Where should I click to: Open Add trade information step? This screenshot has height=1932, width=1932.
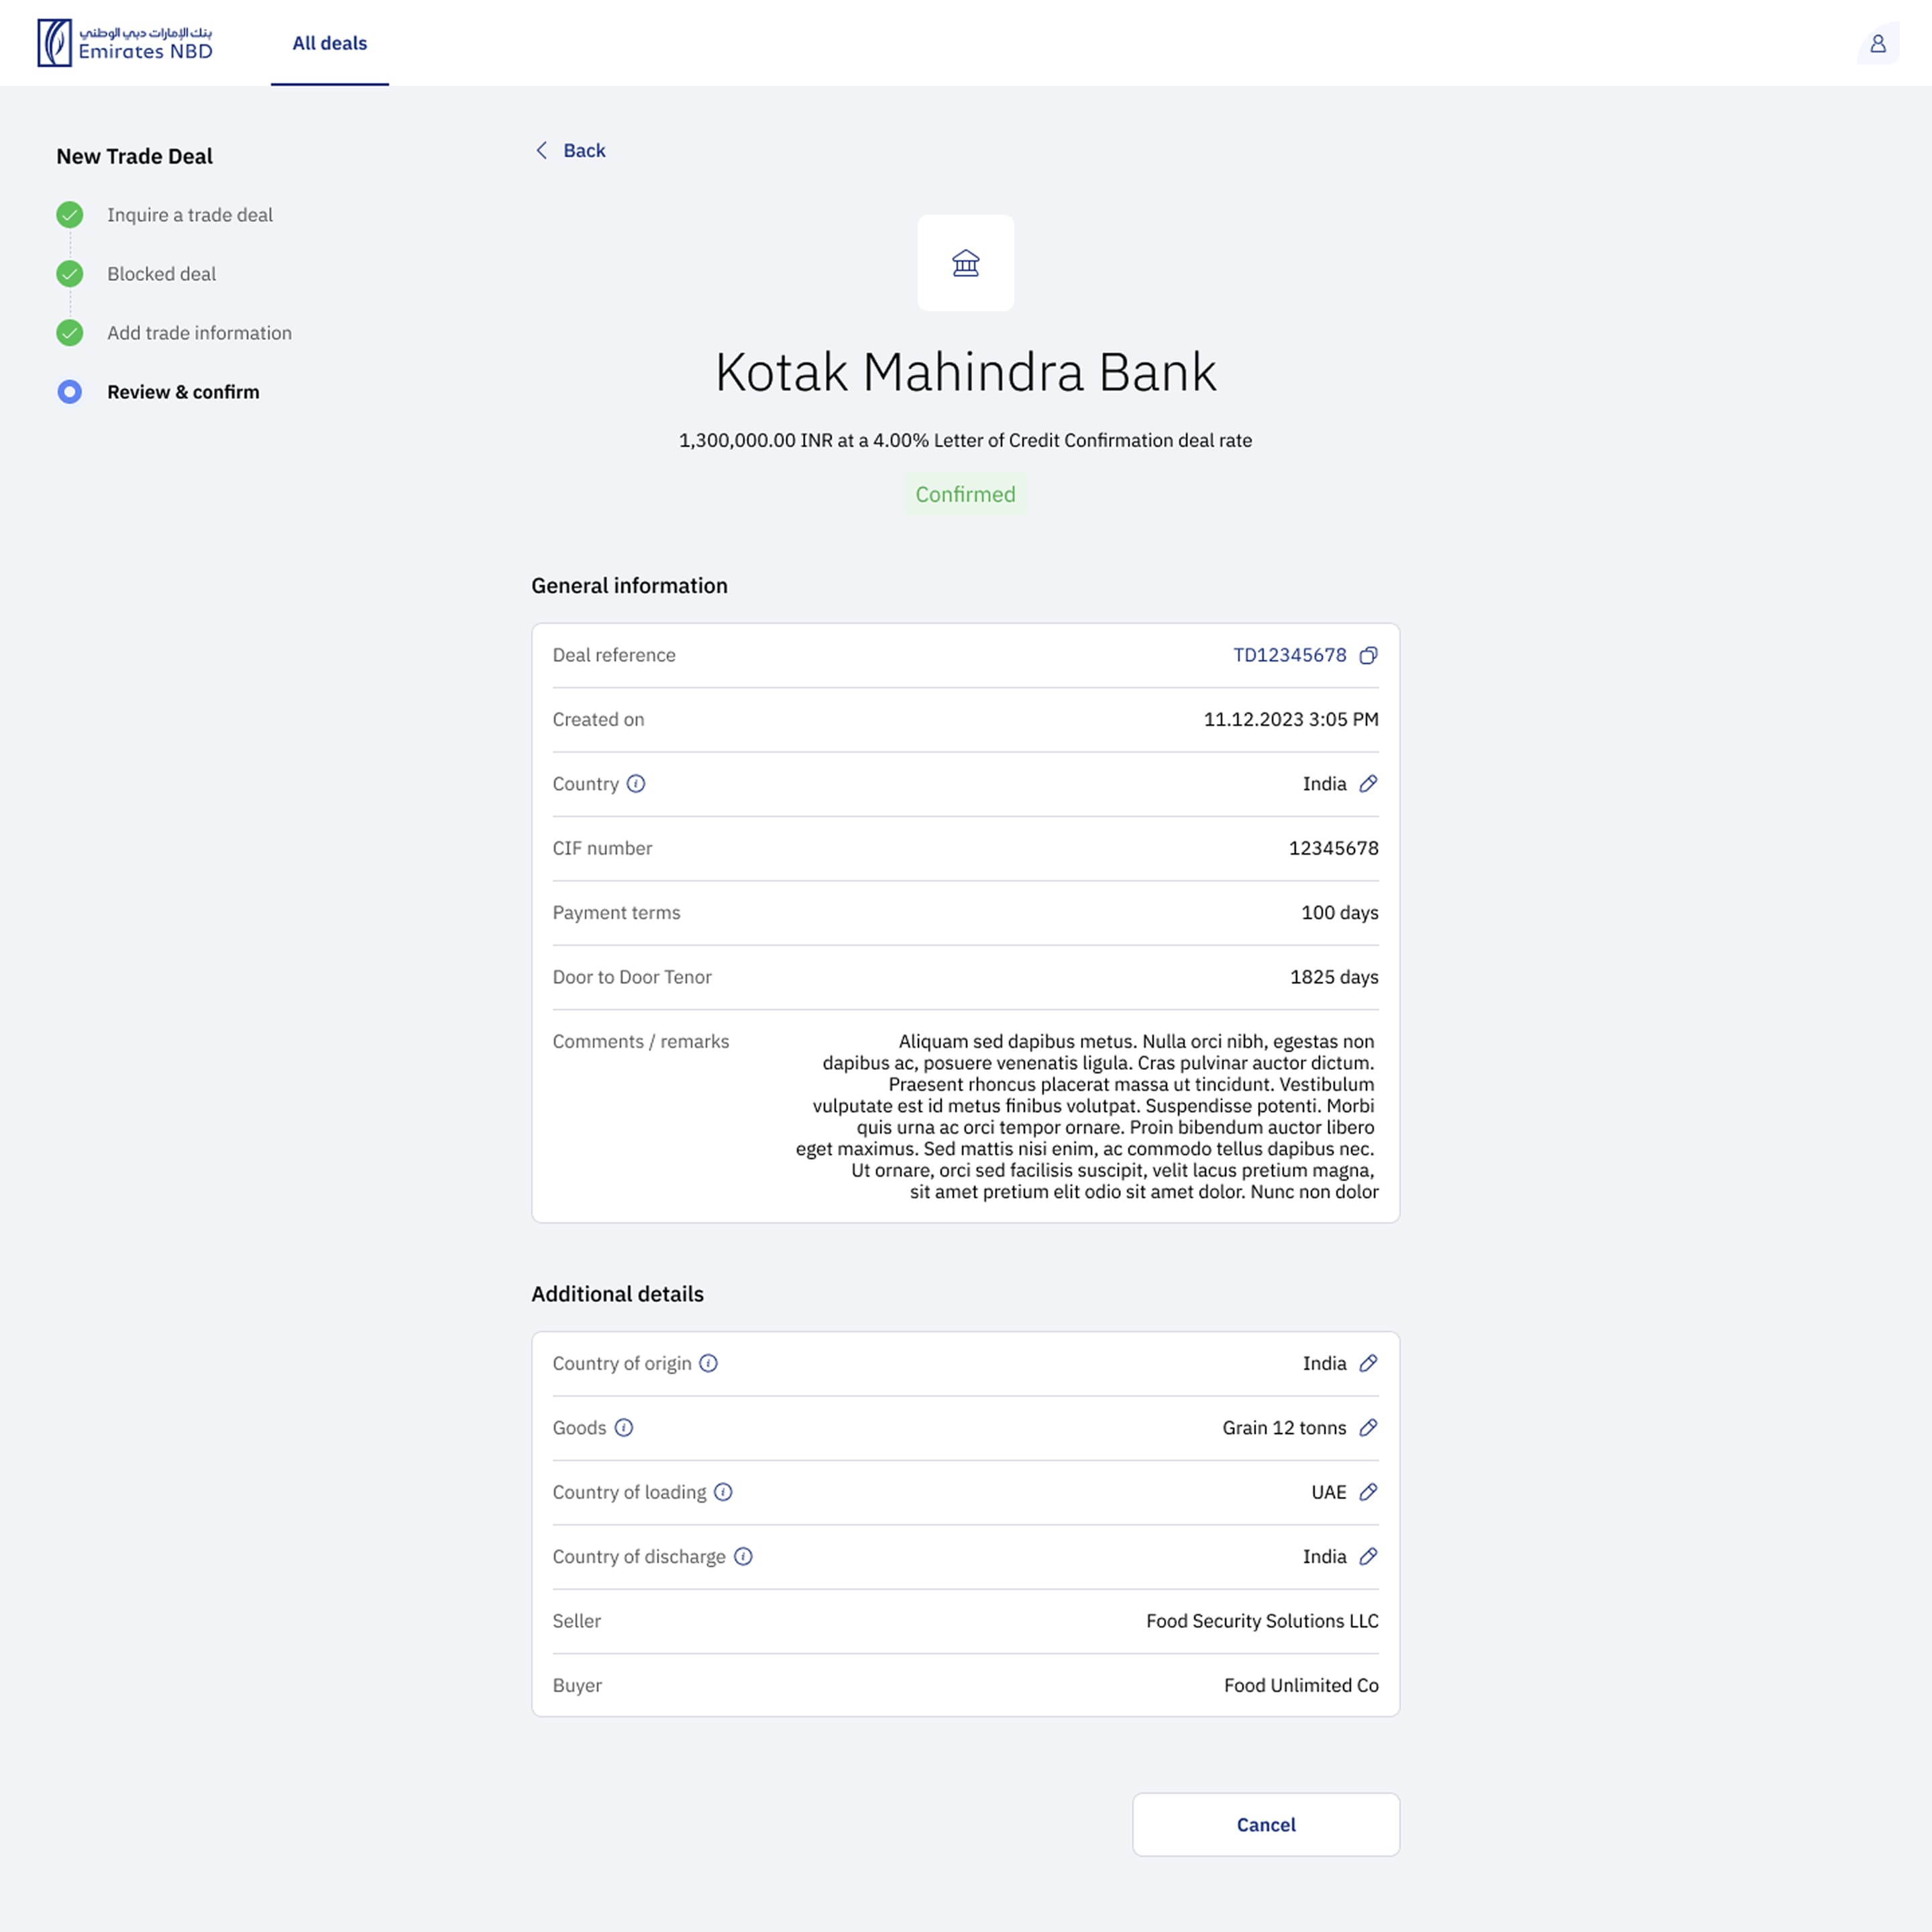point(199,333)
